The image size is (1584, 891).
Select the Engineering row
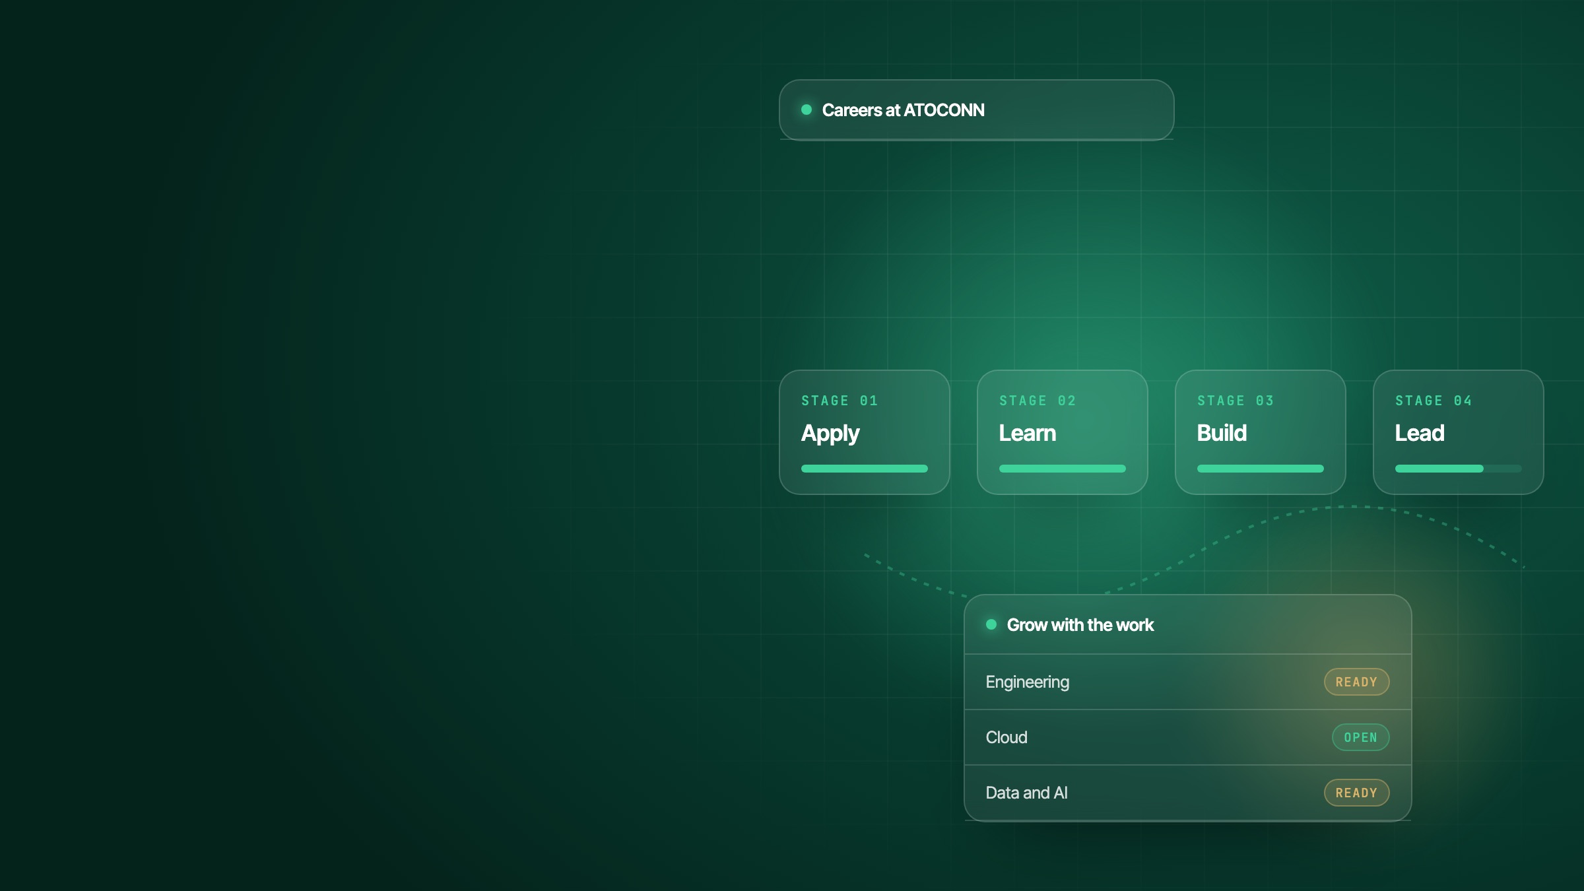[x=1187, y=682]
